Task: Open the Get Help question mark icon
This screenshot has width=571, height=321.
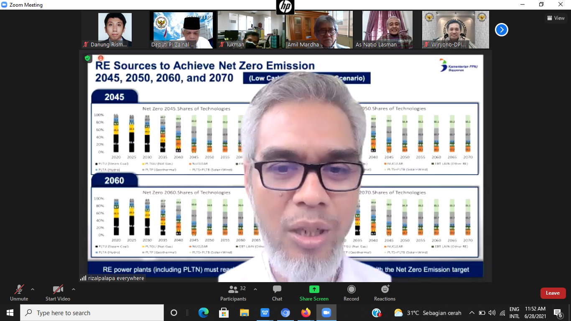Action: (x=377, y=313)
